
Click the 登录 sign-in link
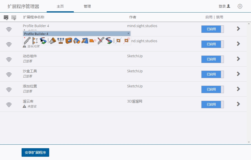point(224,6)
